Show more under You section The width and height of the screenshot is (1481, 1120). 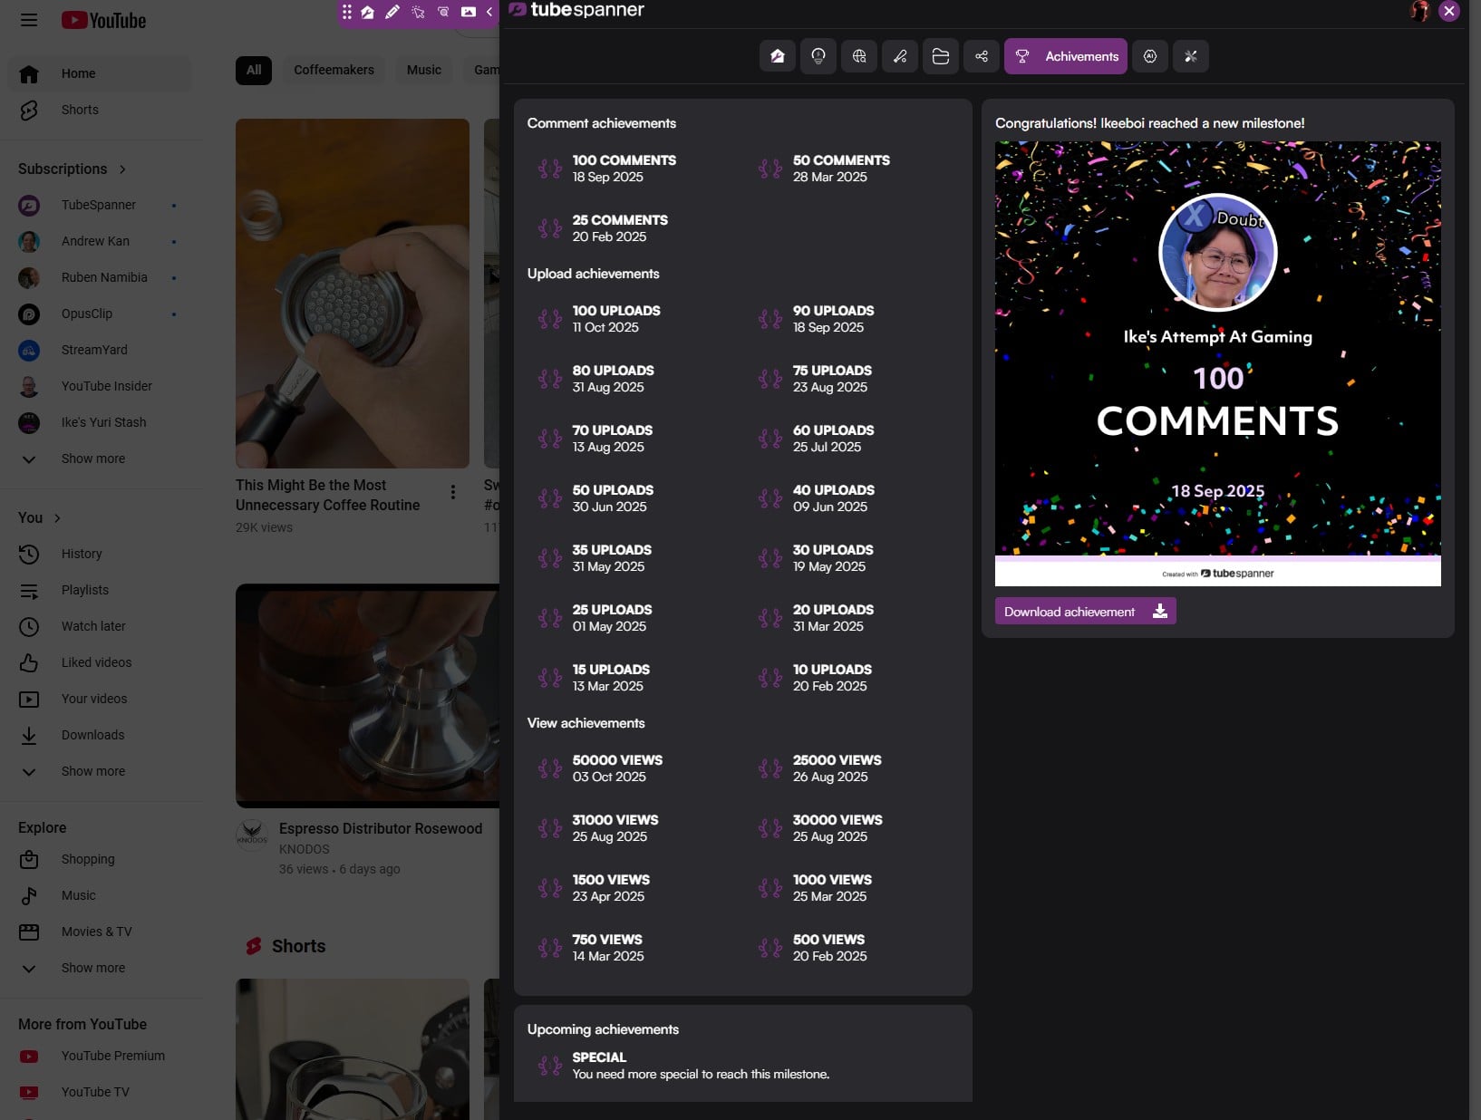[100, 771]
